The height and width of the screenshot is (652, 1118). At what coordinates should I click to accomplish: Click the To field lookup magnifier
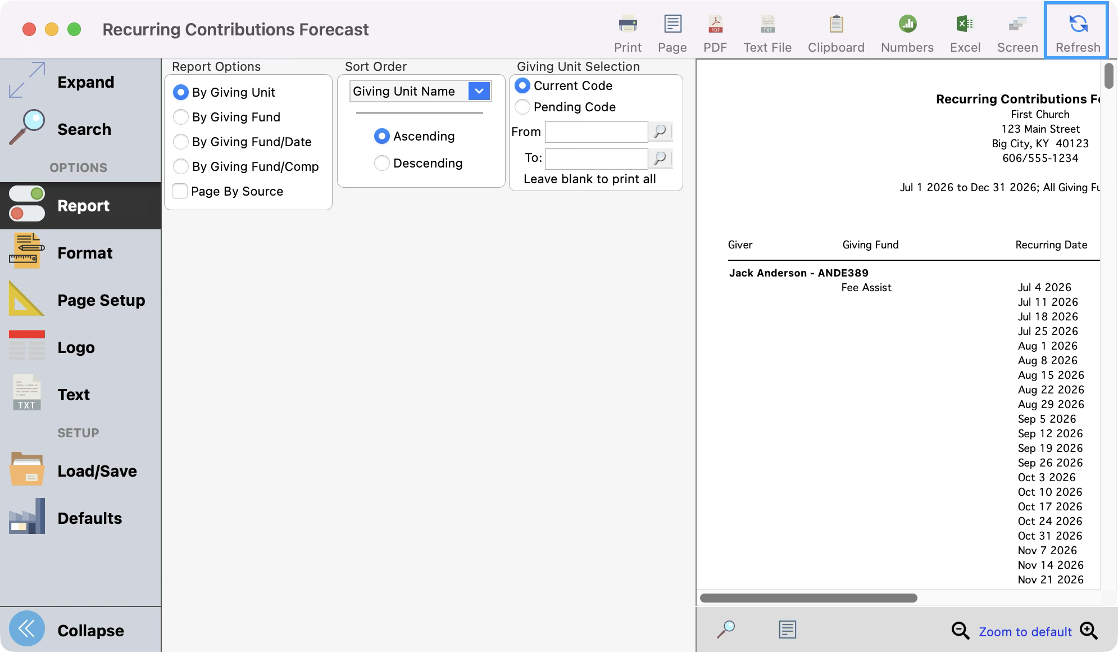coord(661,159)
